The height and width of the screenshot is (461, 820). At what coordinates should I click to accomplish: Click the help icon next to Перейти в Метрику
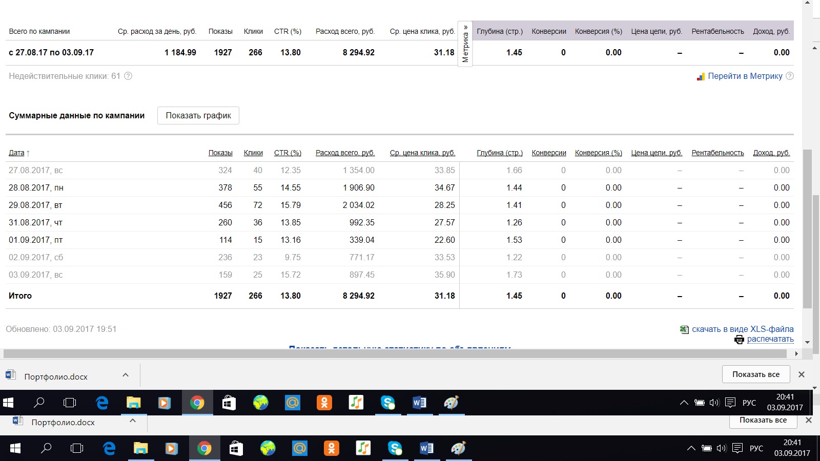click(790, 76)
